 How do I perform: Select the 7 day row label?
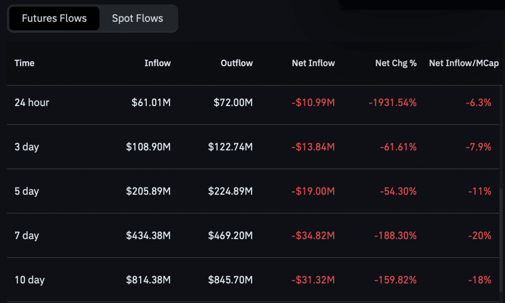pos(27,236)
